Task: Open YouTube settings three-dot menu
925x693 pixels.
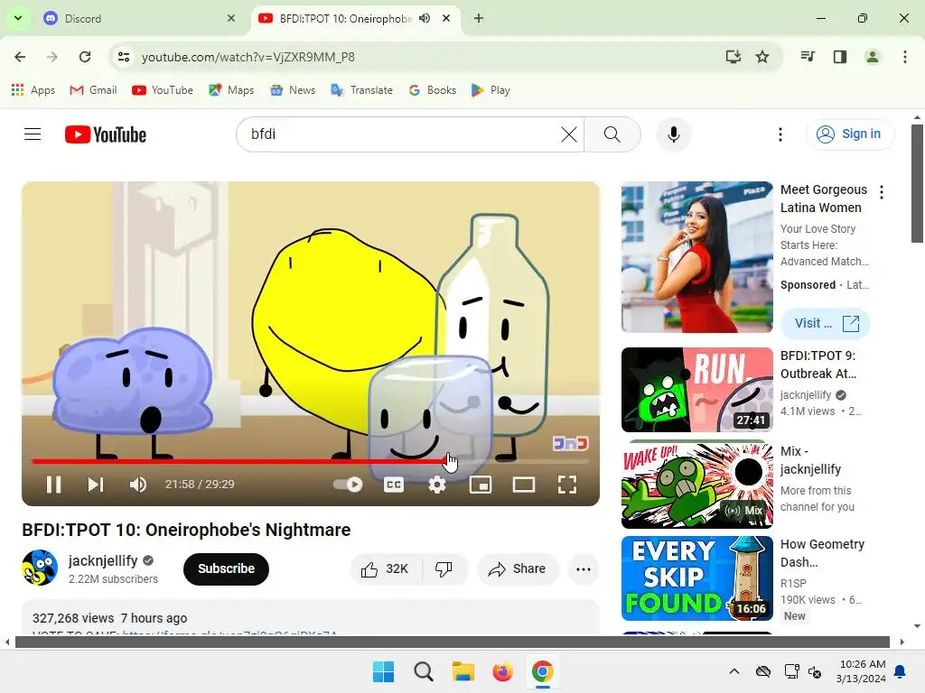Action: pos(780,134)
